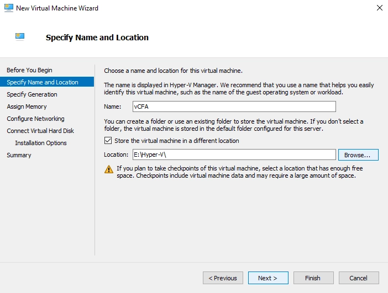Click the yellow warning triangle icon
This screenshot has width=388, height=293.
pyautogui.click(x=109, y=169)
